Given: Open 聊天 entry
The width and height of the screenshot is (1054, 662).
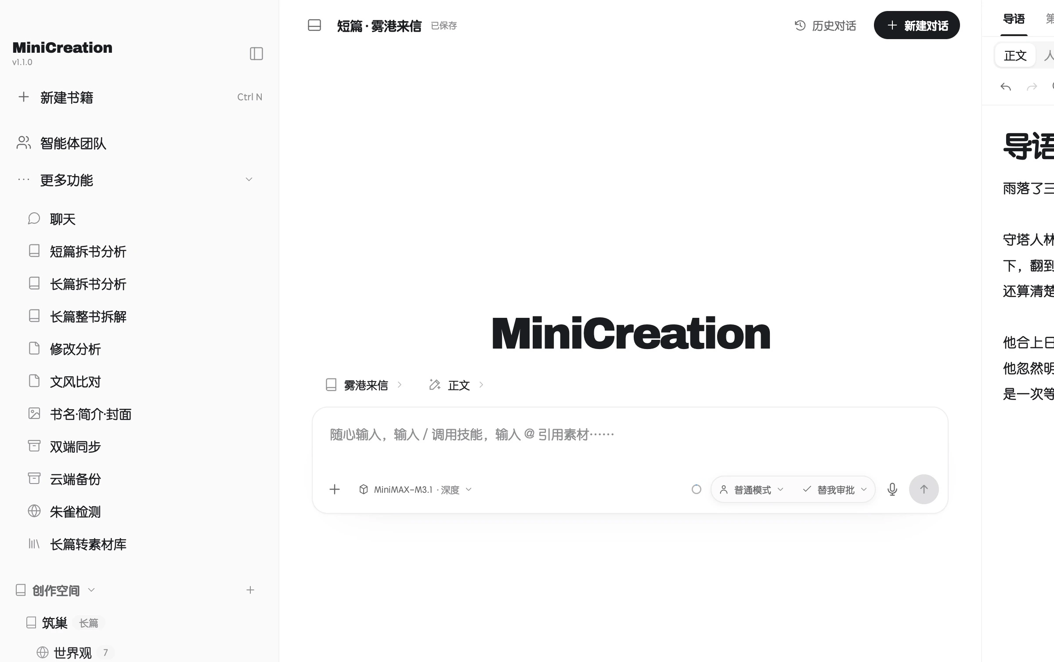Looking at the screenshot, I should pos(63,218).
